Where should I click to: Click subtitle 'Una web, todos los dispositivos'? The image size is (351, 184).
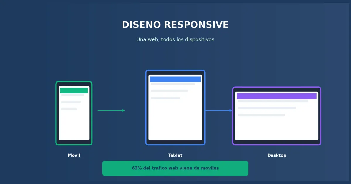coord(175,39)
